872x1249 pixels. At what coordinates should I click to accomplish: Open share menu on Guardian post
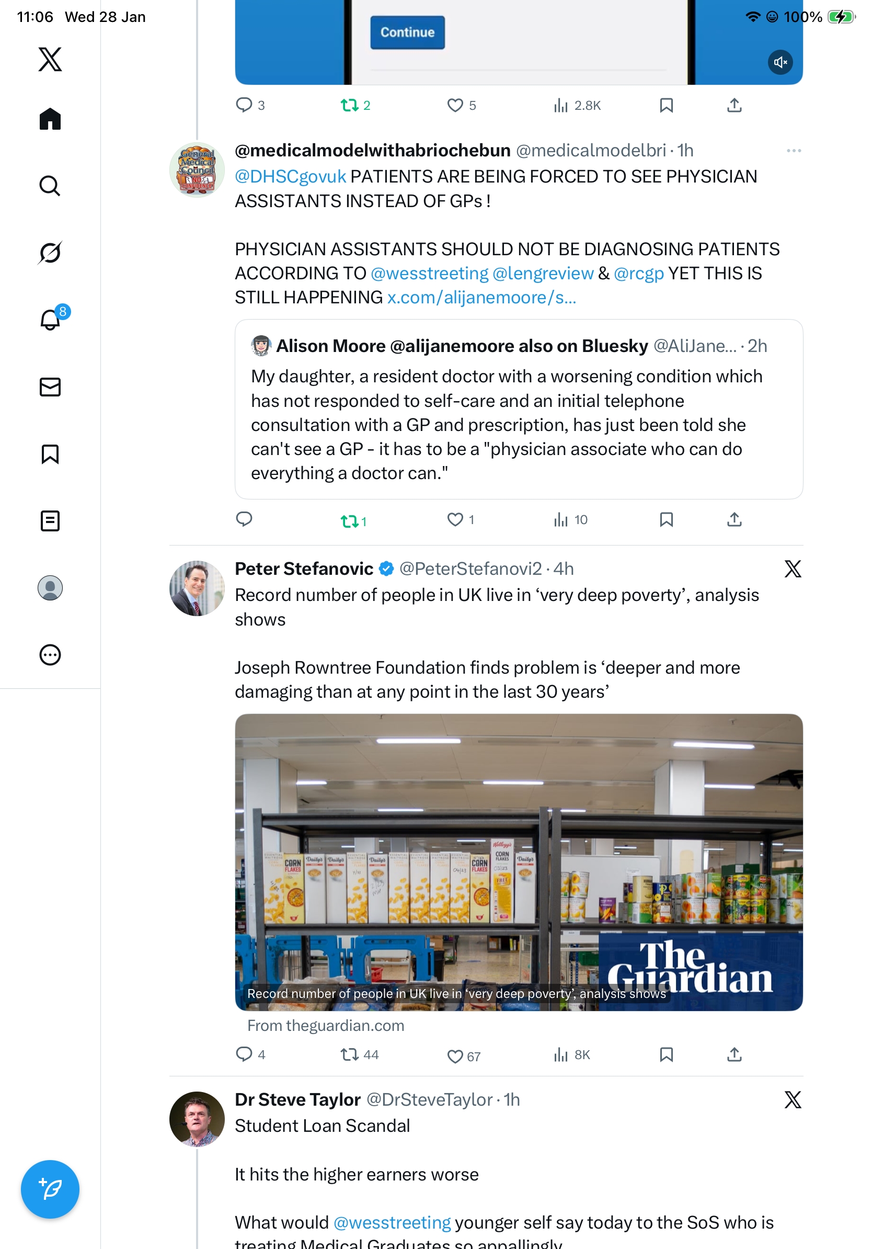[734, 1055]
